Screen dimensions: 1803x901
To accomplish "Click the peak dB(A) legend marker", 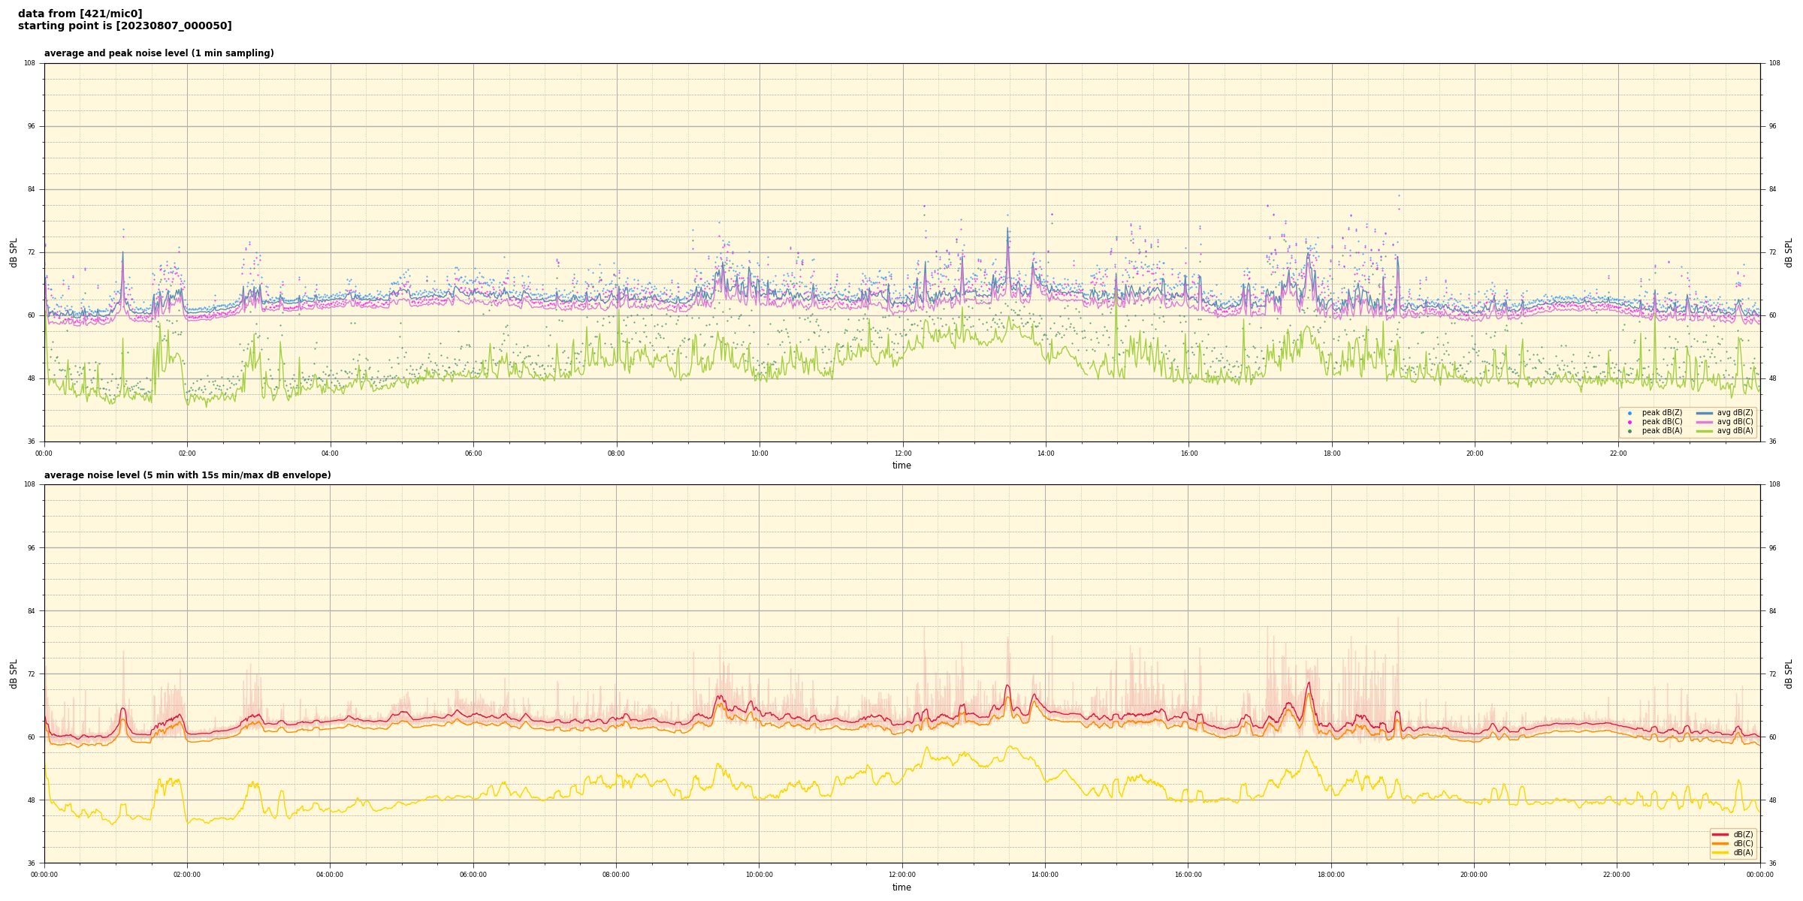I will click(1629, 431).
